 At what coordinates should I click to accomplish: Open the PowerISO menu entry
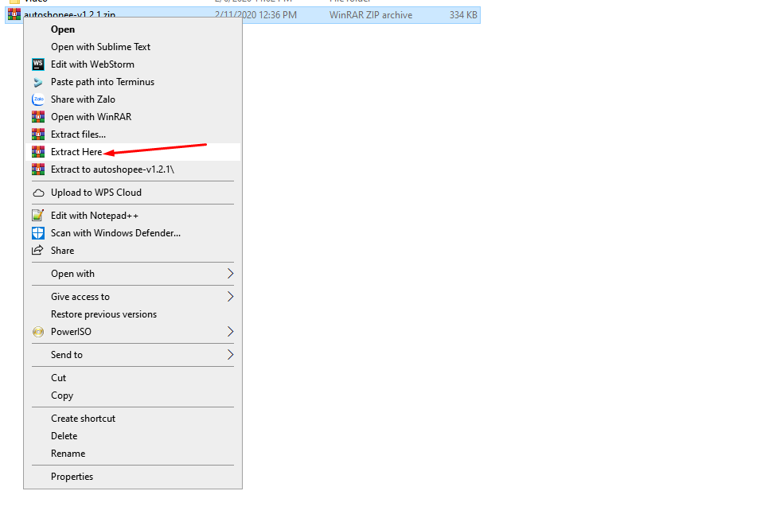(x=133, y=332)
